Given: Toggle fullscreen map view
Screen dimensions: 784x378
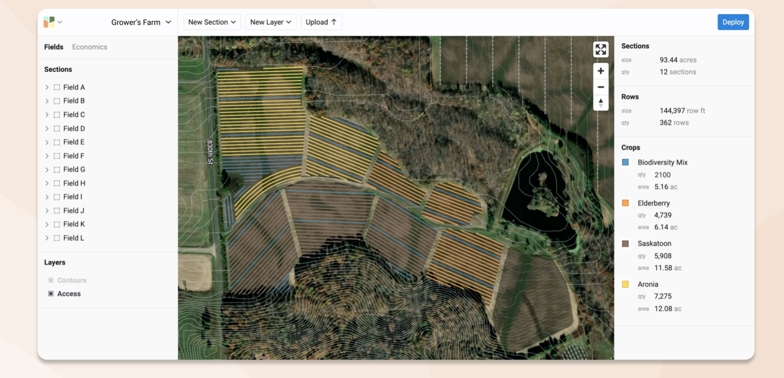Looking at the screenshot, I should 601,49.
